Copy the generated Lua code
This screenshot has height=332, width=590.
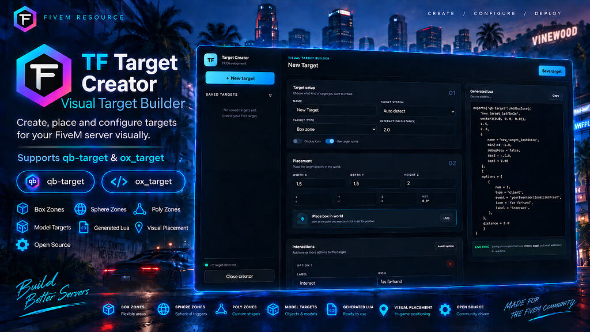pyautogui.click(x=555, y=96)
